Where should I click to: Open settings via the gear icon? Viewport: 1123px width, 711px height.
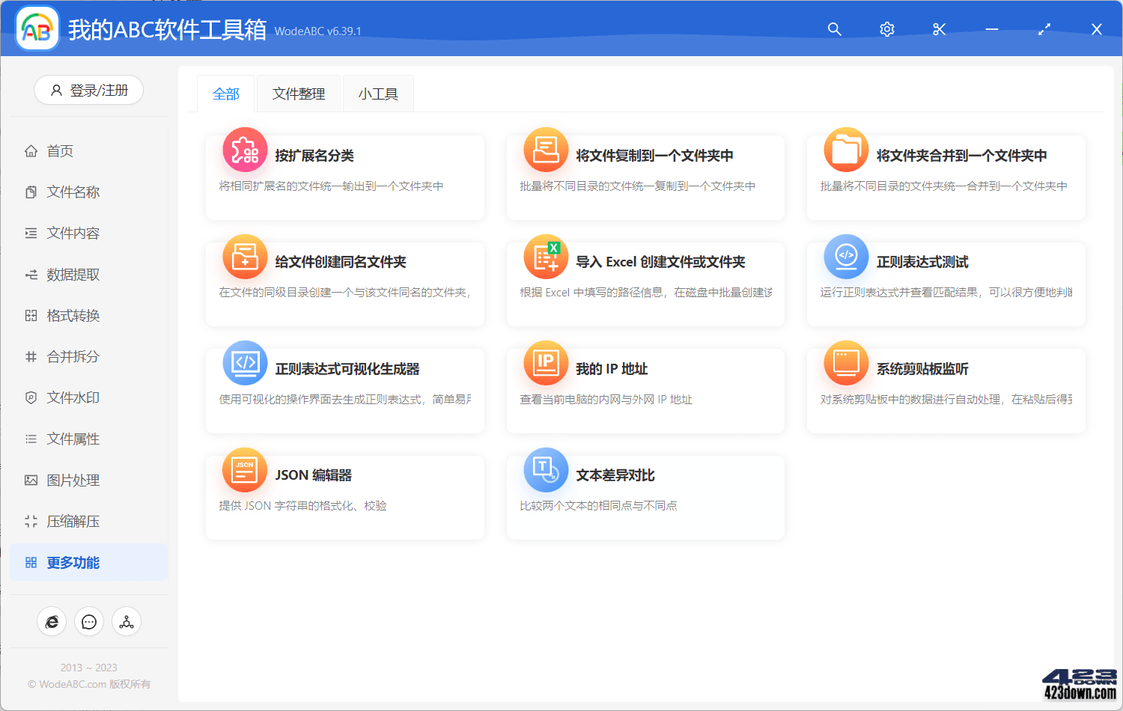point(886,29)
